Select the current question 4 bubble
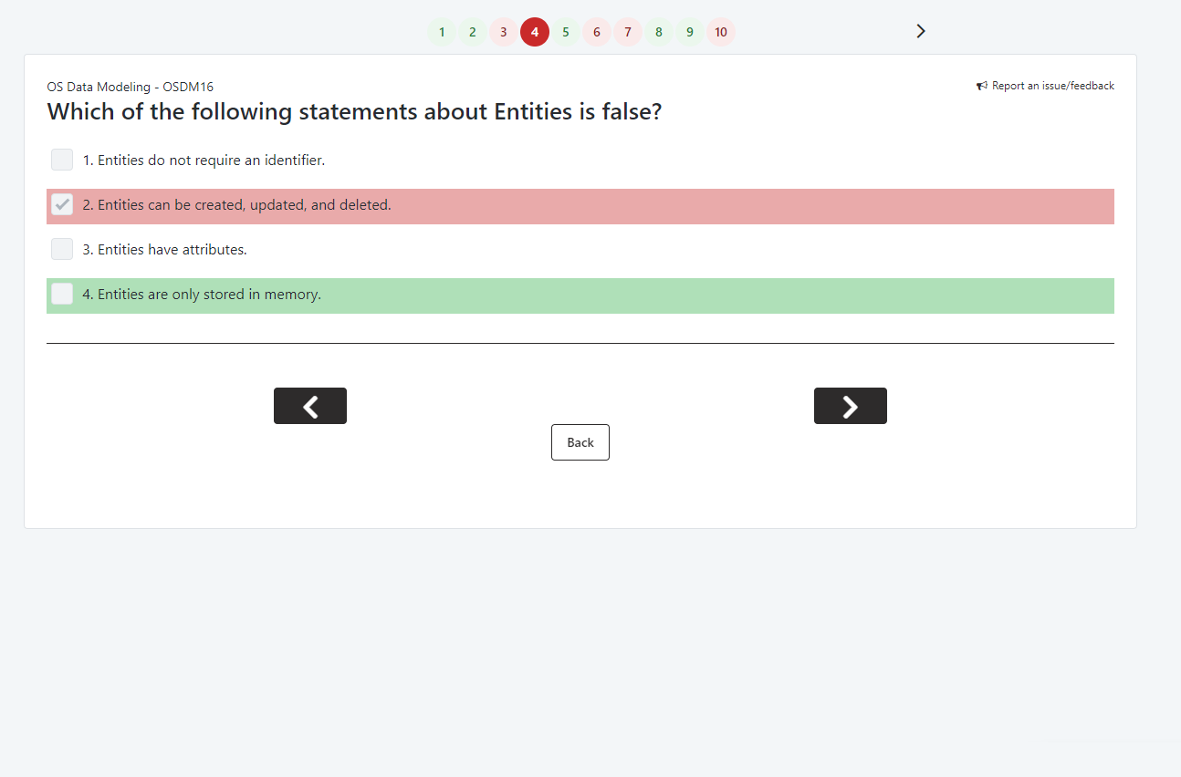Image resolution: width=1181 pixels, height=777 pixels. point(535,33)
